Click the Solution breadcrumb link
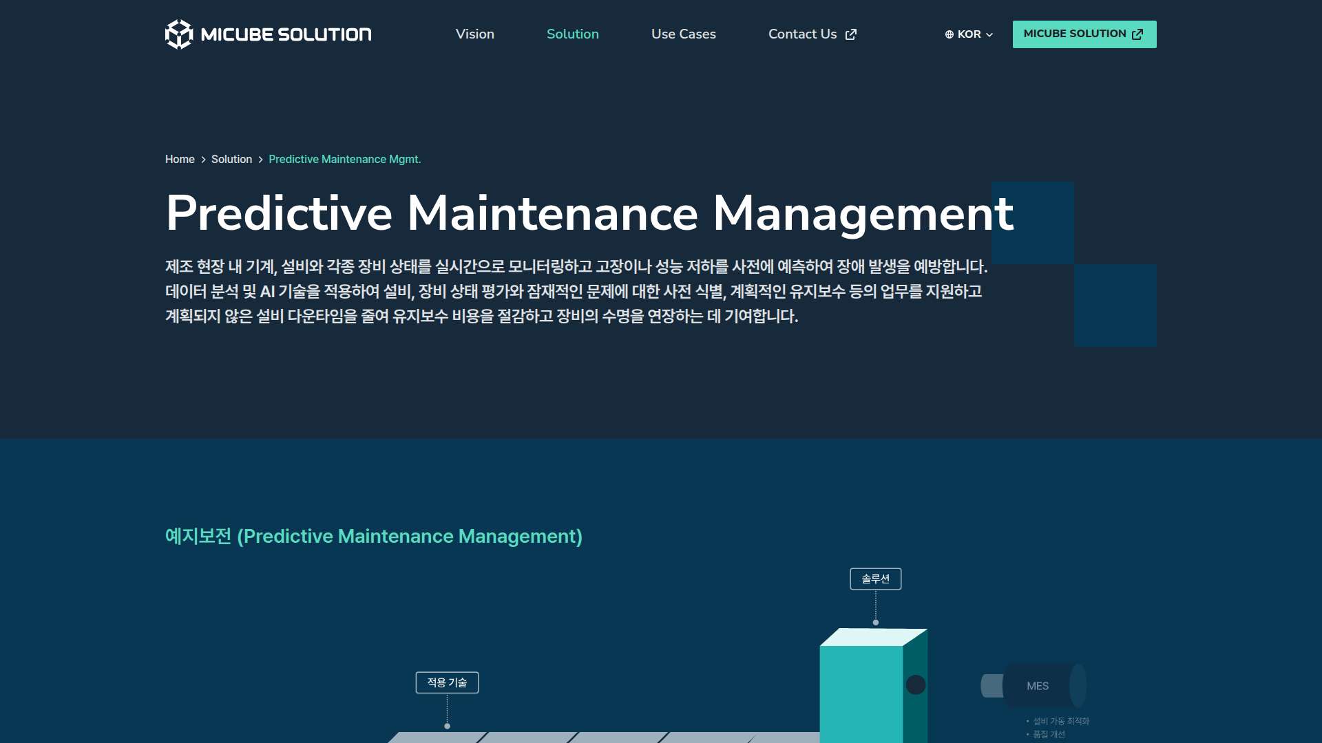 tap(231, 160)
